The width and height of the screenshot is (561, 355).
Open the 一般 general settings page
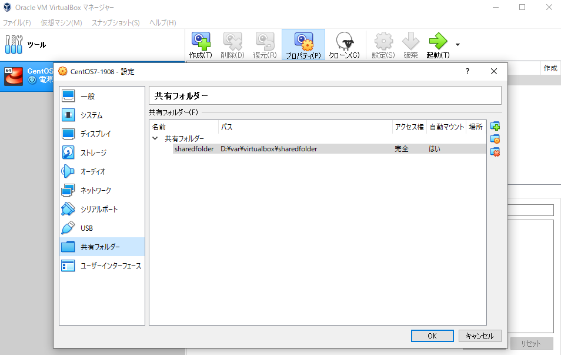(x=102, y=96)
